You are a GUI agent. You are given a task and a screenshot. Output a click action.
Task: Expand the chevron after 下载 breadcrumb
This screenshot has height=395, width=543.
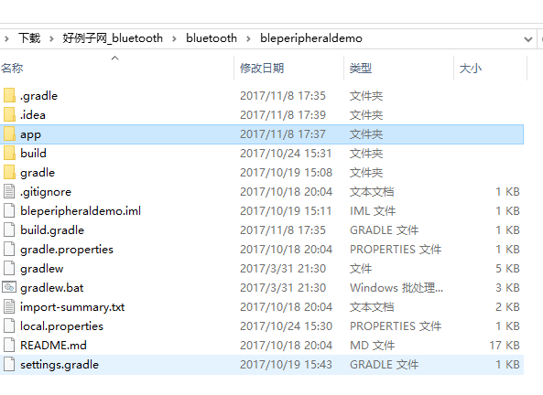tap(51, 38)
